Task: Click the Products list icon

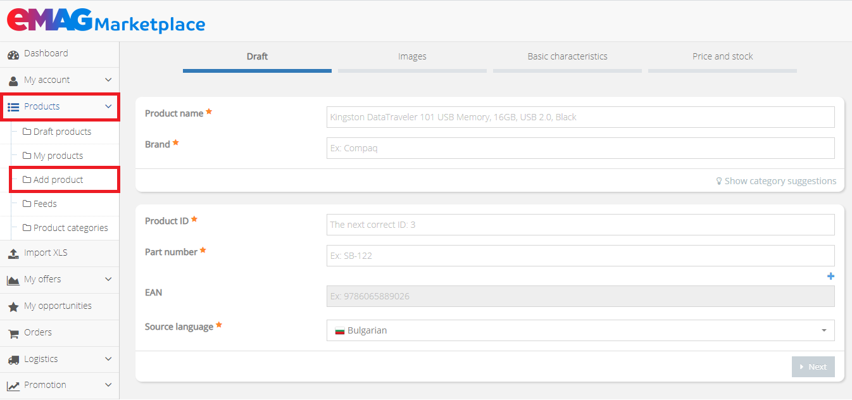Action: [x=13, y=107]
